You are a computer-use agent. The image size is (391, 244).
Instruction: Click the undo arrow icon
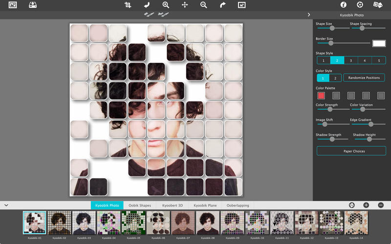tap(147, 5)
